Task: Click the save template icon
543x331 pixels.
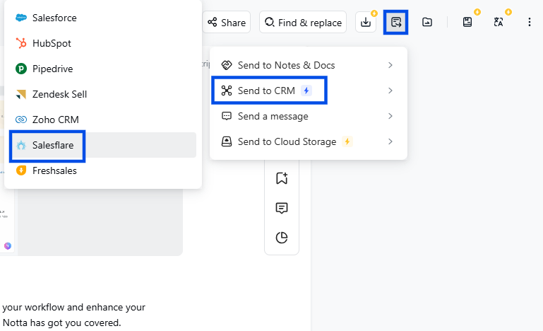Action: pos(467,22)
